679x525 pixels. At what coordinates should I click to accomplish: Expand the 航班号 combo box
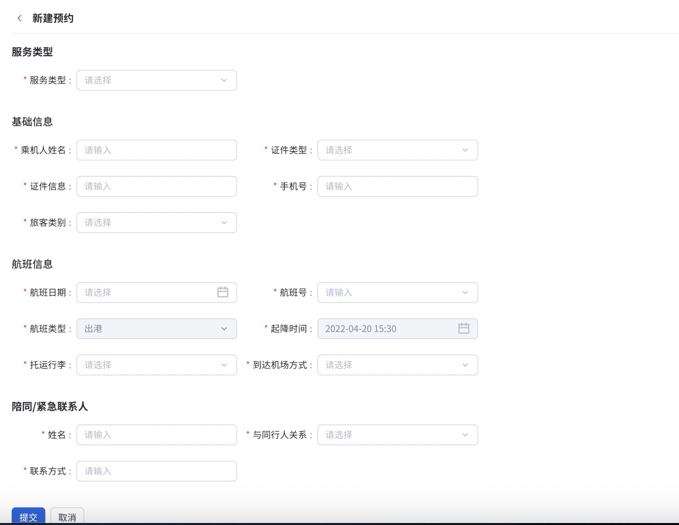tap(398, 293)
